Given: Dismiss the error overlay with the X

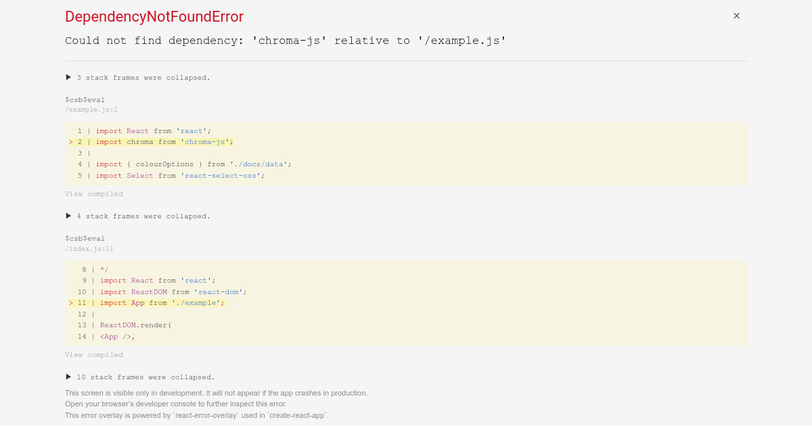Looking at the screenshot, I should pos(736,16).
